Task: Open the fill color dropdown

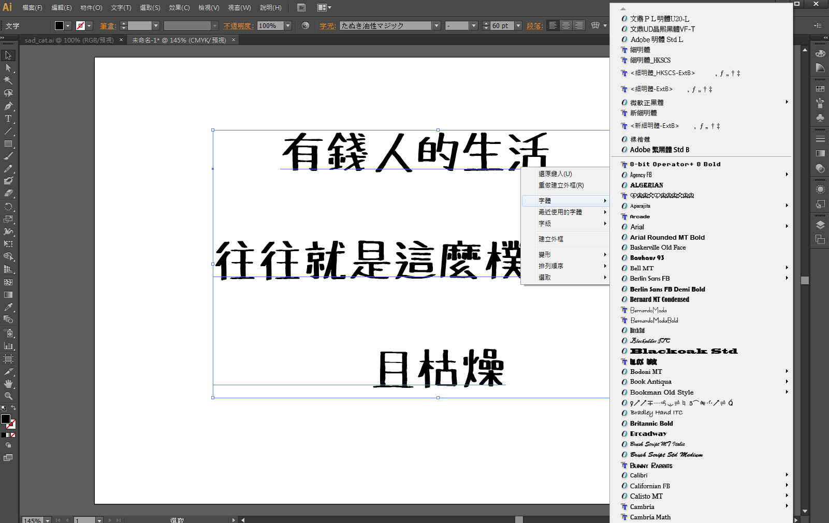Action: pos(68,25)
